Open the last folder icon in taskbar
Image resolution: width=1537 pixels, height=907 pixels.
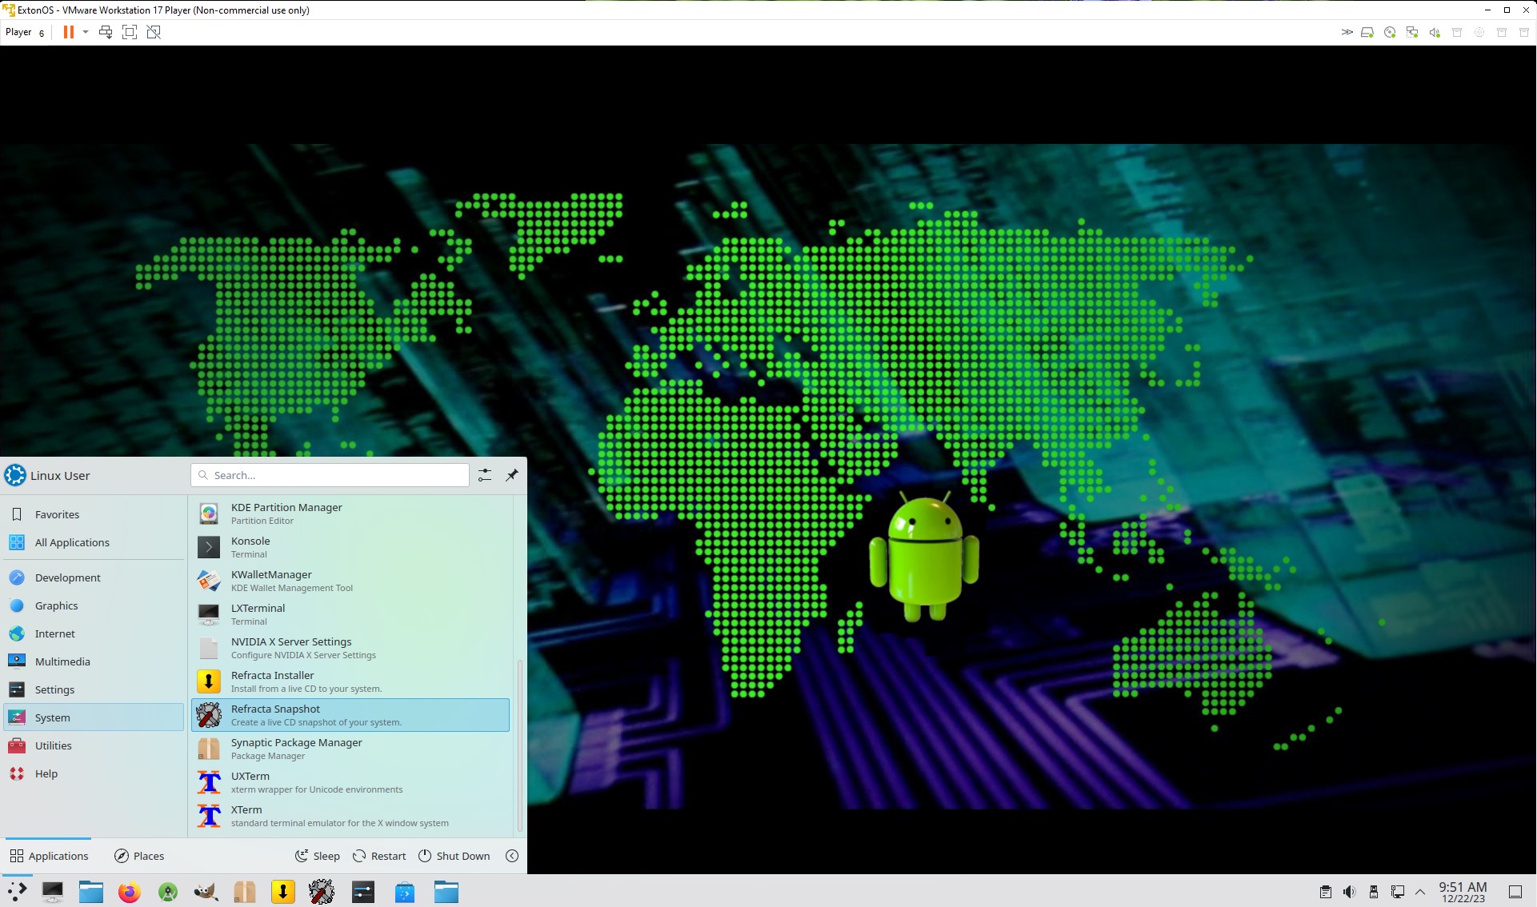pos(446,892)
